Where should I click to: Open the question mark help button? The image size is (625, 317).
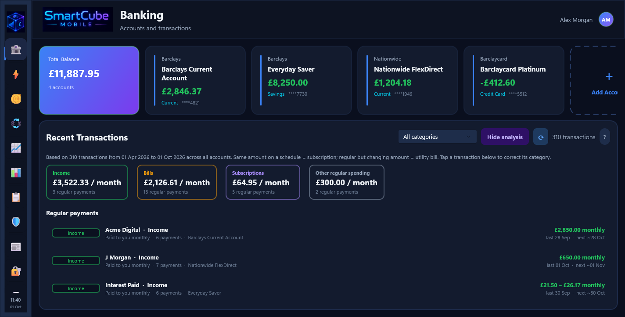pos(604,137)
